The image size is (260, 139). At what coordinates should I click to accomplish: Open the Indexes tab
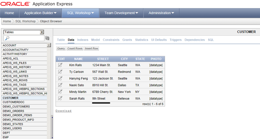(83, 40)
